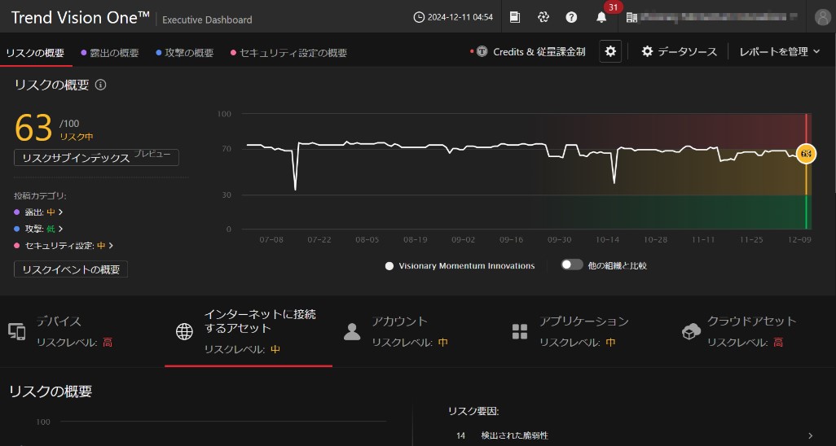Click the risk score marker on the chart
The height and width of the screenshot is (446, 836).
[806, 154]
